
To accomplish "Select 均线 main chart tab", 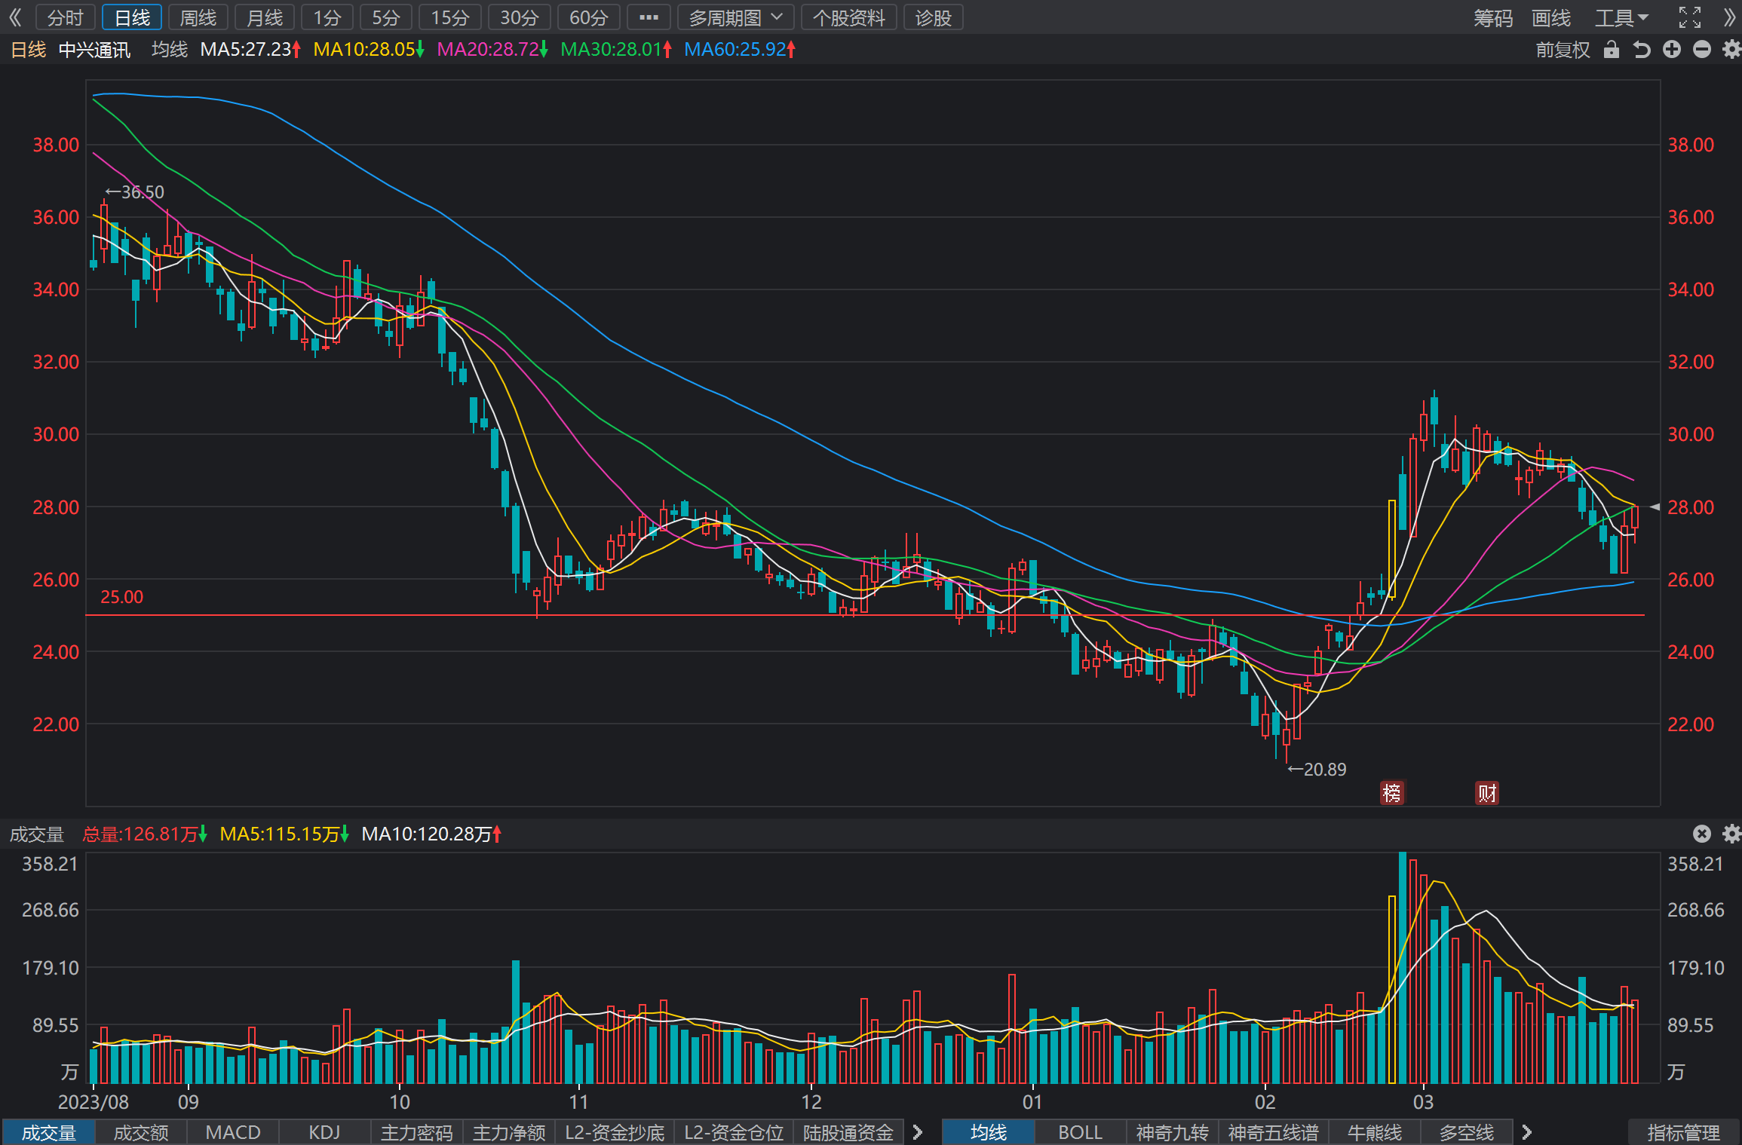I will [989, 1132].
